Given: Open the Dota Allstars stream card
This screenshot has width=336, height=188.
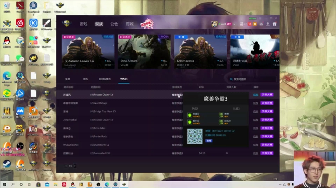Looking at the screenshot, I should (x=144, y=52).
